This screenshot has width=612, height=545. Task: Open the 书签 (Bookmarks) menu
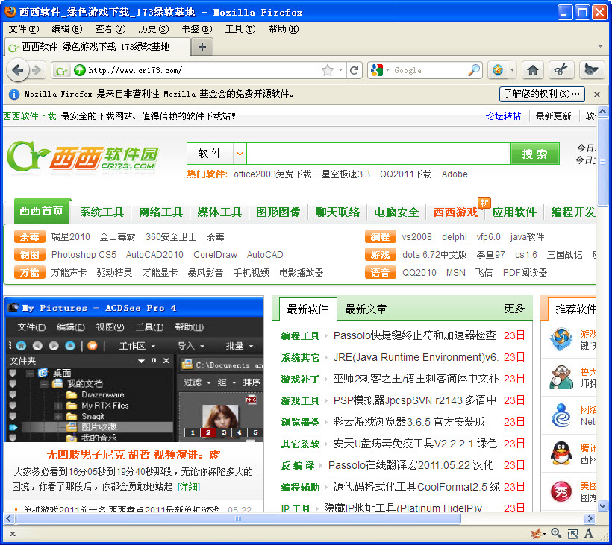click(x=196, y=29)
